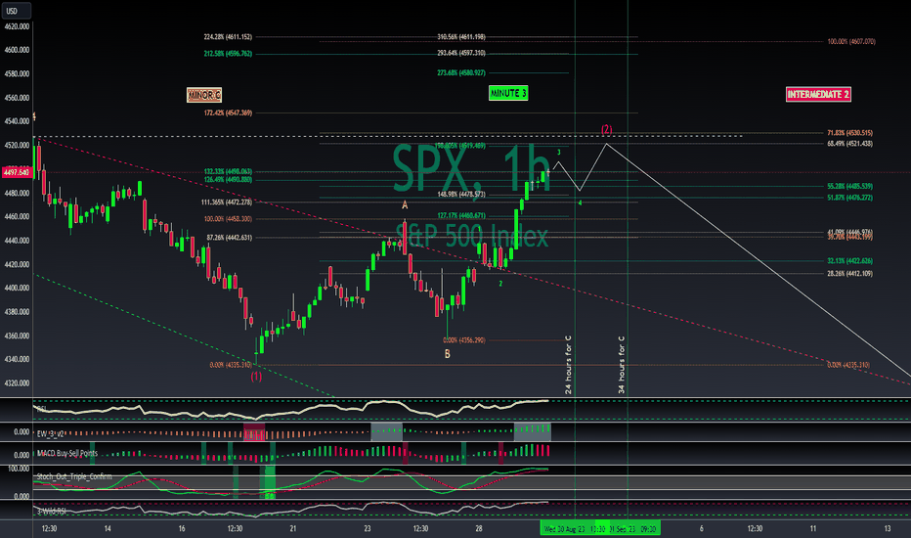Click the 4340.000 price axis label

tap(17, 359)
